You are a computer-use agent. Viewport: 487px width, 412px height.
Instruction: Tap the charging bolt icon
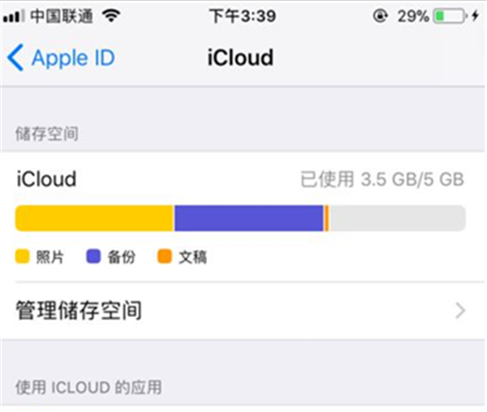tap(475, 15)
